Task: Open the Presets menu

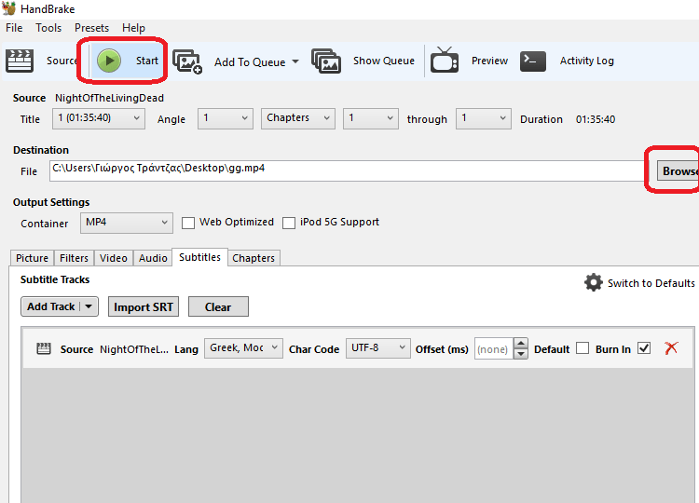Action: click(x=92, y=28)
